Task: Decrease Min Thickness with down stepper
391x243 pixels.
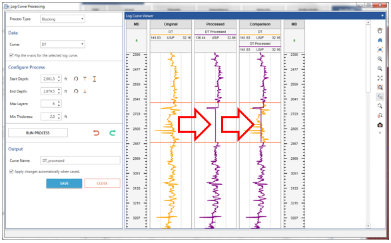Action: [59, 118]
